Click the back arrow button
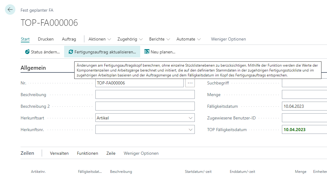This screenshot has width=327, height=175. pos(10,10)
